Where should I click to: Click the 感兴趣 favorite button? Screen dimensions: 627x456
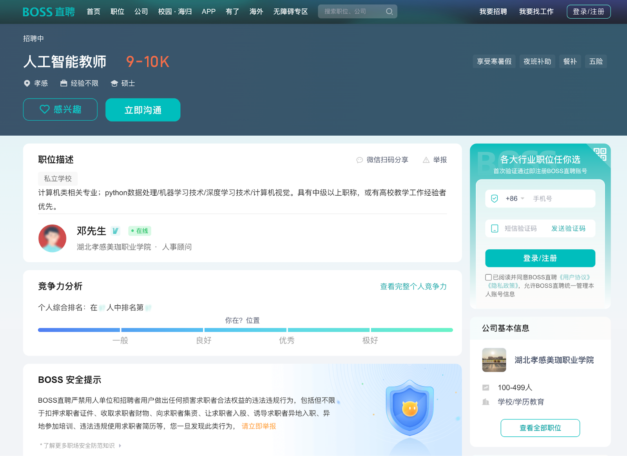60,109
